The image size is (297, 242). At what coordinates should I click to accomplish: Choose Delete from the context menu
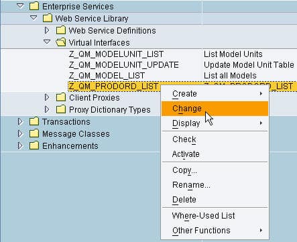(215, 200)
